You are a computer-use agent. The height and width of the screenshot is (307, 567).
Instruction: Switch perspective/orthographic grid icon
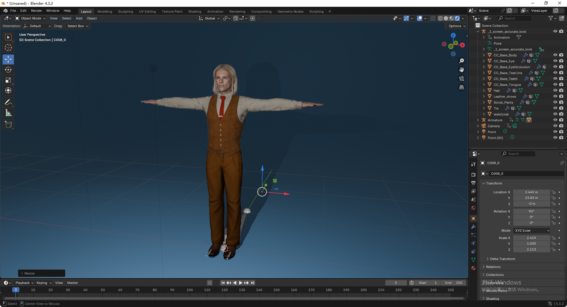pyautogui.click(x=462, y=87)
